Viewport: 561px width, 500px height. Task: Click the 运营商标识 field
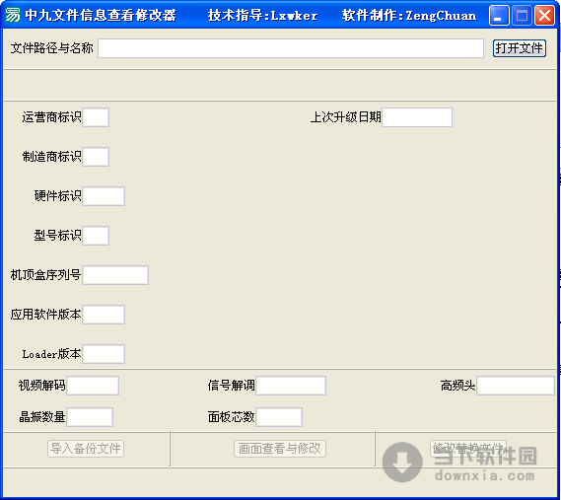[x=96, y=117]
